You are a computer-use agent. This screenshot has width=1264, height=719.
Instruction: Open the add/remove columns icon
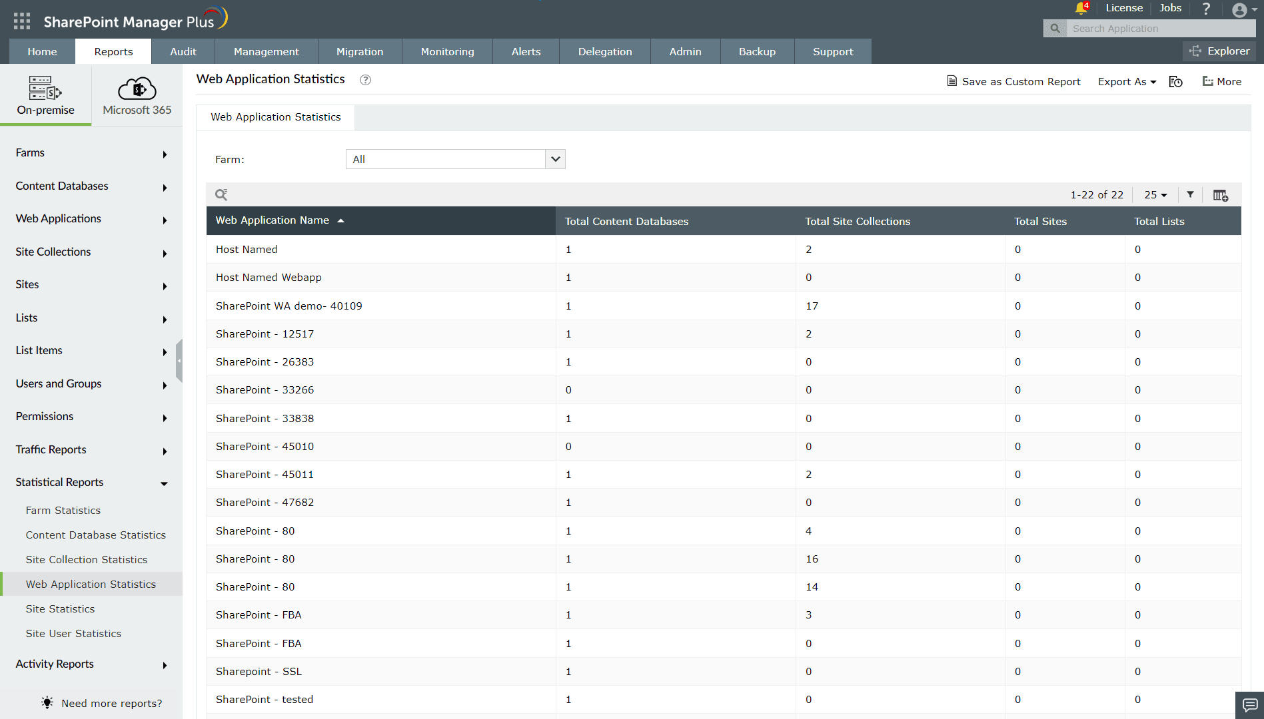tap(1220, 195)
